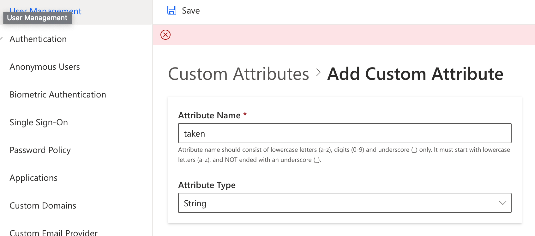Viewport: 535px width, 236px height.
Task: Click the Save button label
Action: point(191,11)
